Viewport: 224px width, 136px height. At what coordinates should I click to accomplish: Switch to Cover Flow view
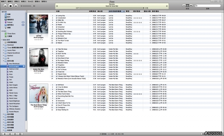pos(191,6)
